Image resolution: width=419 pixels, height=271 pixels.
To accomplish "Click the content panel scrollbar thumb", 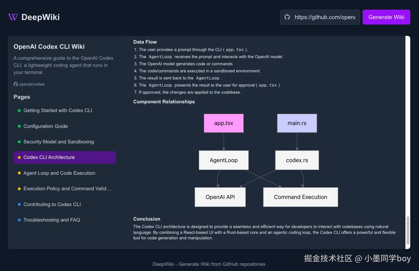I will click(408, 230).
